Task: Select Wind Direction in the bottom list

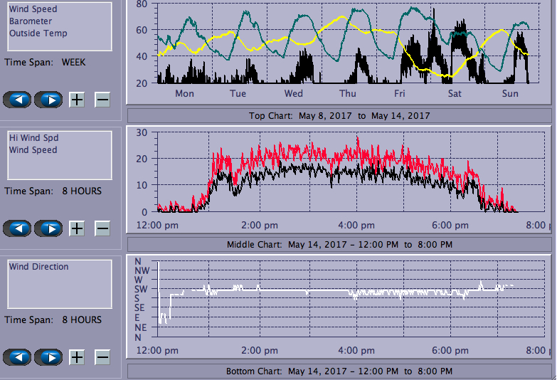Action: [x=39, y=267]
